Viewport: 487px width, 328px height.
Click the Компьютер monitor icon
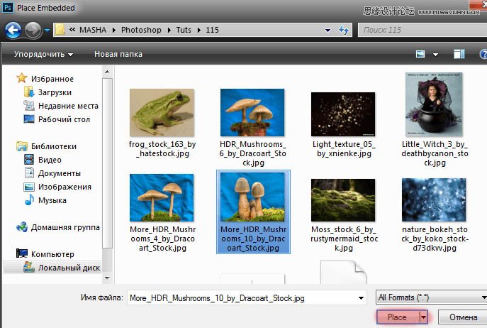tap(22, 253)
